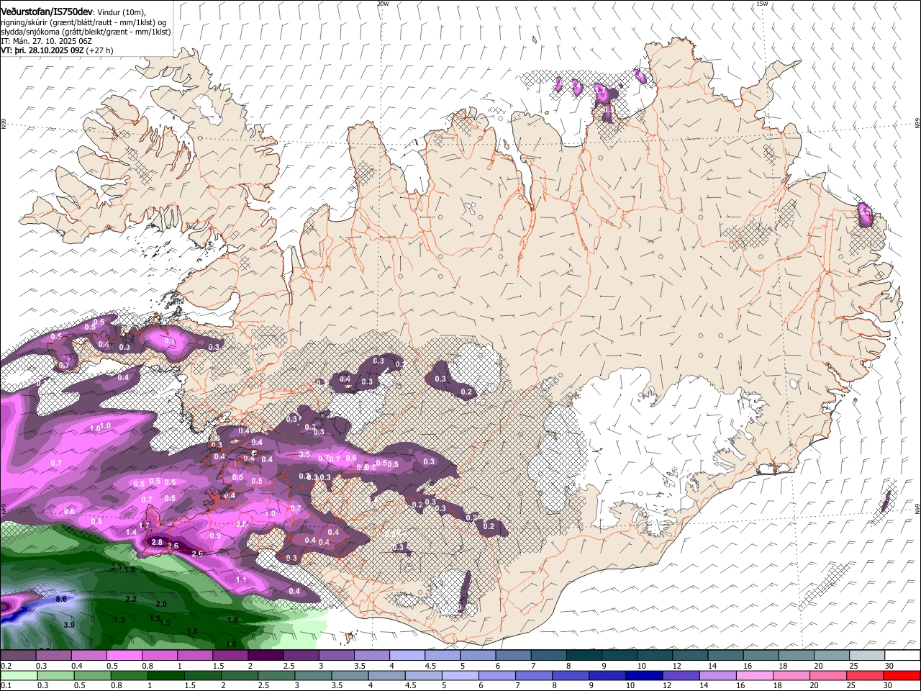Click the '1.7' snowfall value on the map
The width and height of the screenshot is (921, 691).
coord(144,526)
